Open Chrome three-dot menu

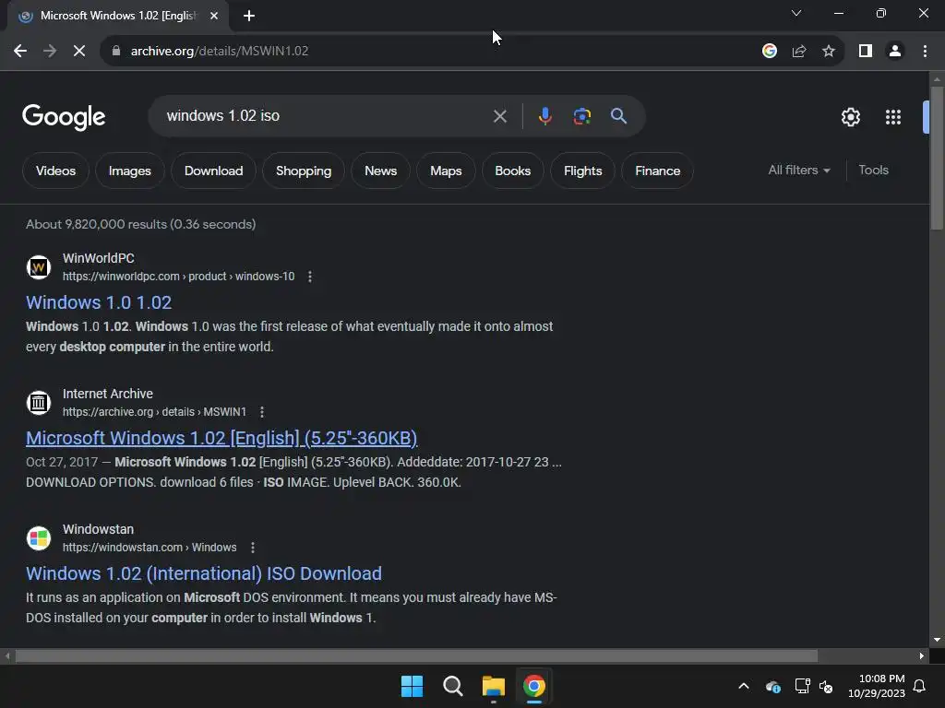[925, 52]
